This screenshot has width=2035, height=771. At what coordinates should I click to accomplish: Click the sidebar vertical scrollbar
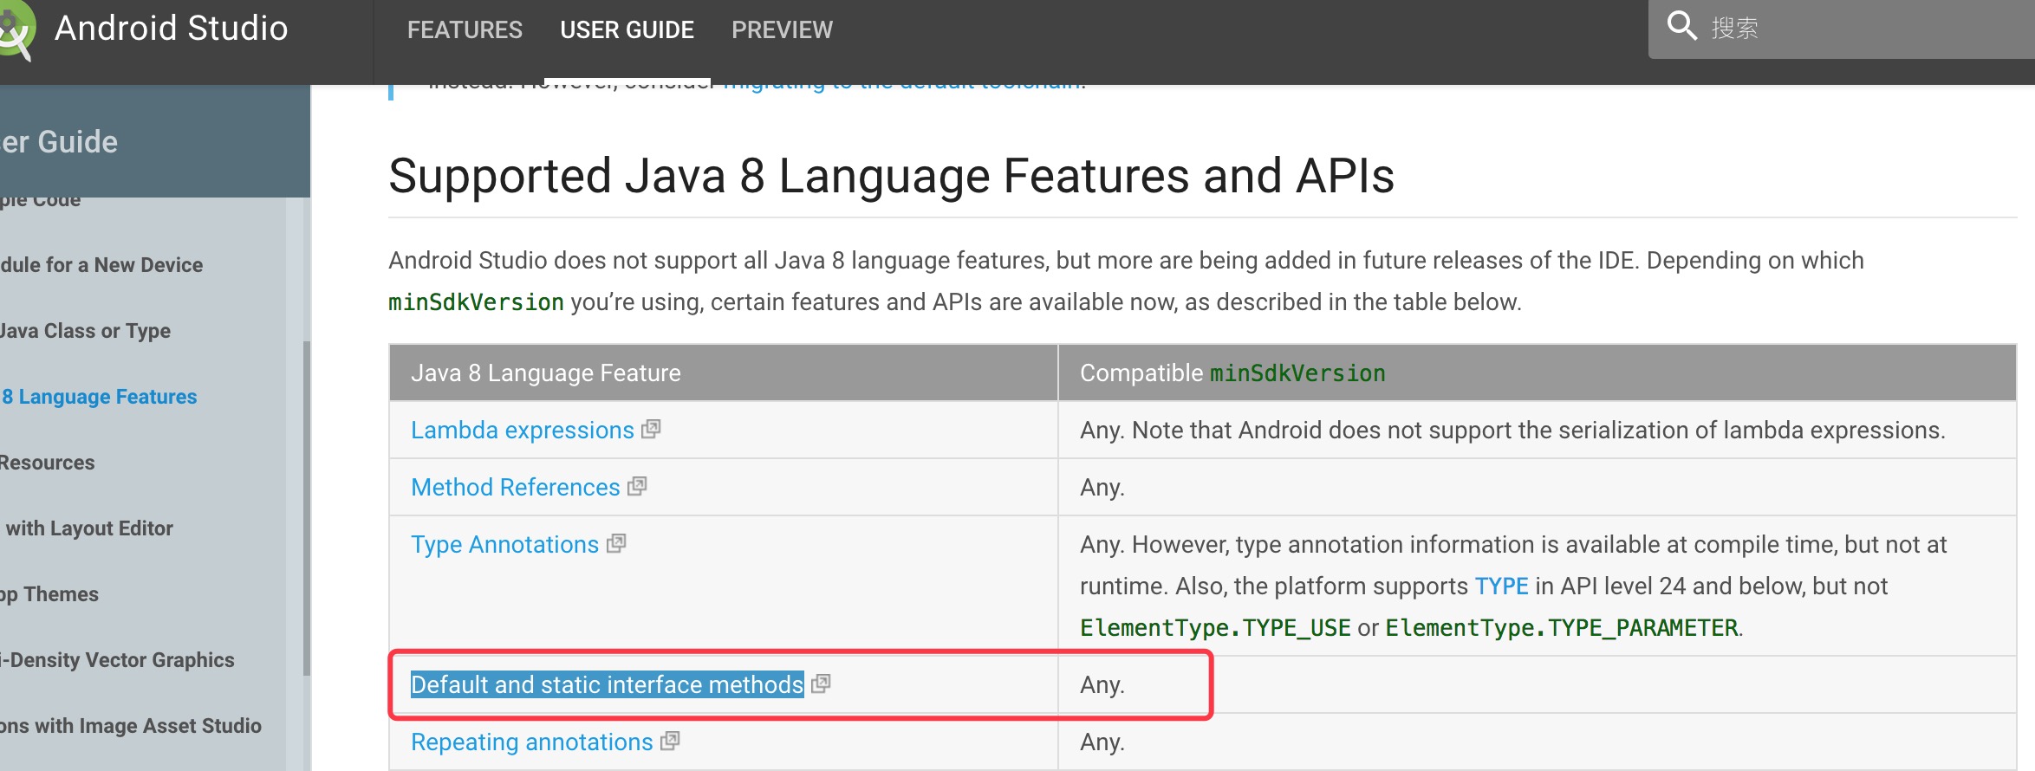306,508
